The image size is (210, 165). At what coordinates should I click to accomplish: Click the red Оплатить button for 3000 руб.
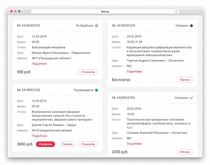pyautogui.click(x=45, y=144)
